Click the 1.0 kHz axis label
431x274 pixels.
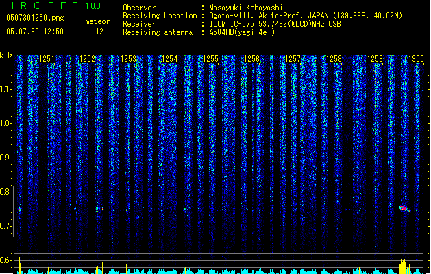5,123
